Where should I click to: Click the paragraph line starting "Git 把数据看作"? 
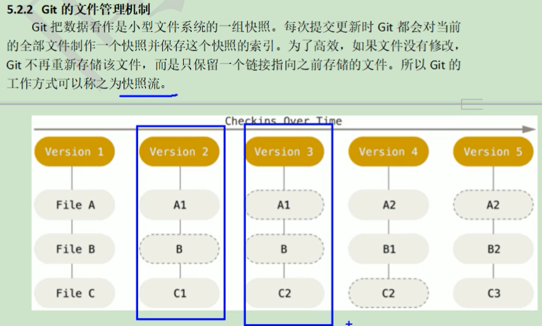click(x=246, y=27)
